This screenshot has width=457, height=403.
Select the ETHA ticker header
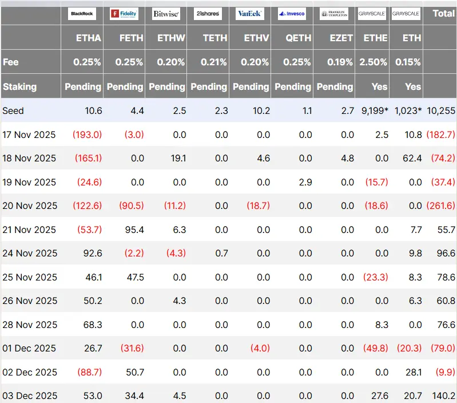pyautogui.click(x=89, y=38)
